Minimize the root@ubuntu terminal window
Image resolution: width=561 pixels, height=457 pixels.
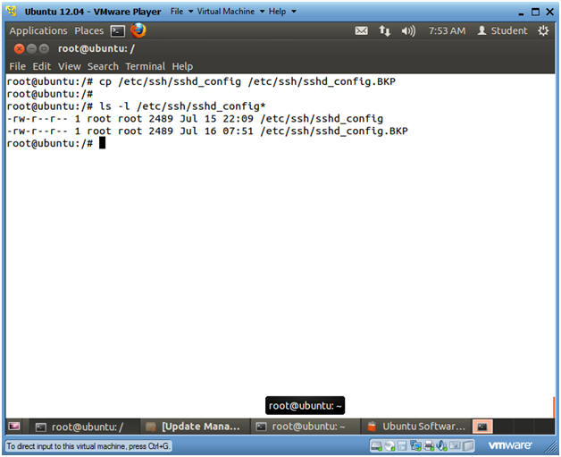(32, 48)
